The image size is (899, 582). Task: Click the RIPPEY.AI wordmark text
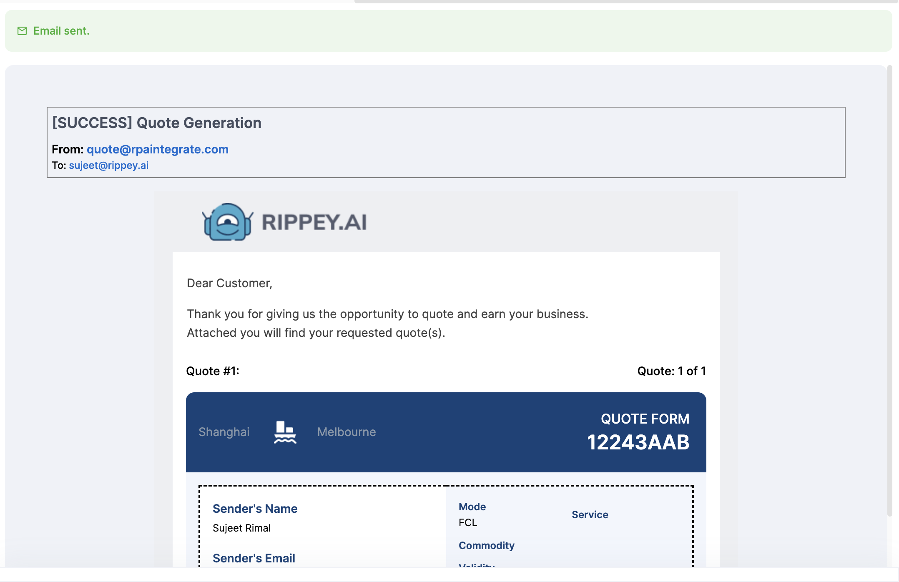tap(314, 222)
